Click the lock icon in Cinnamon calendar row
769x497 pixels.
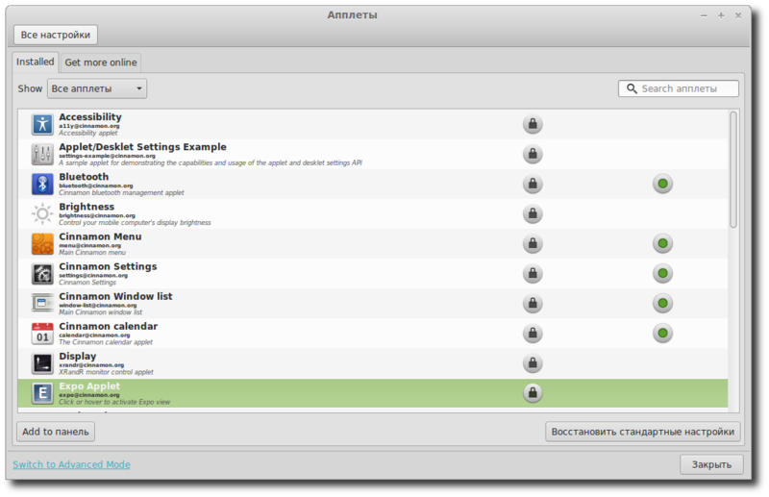point(533,334)
